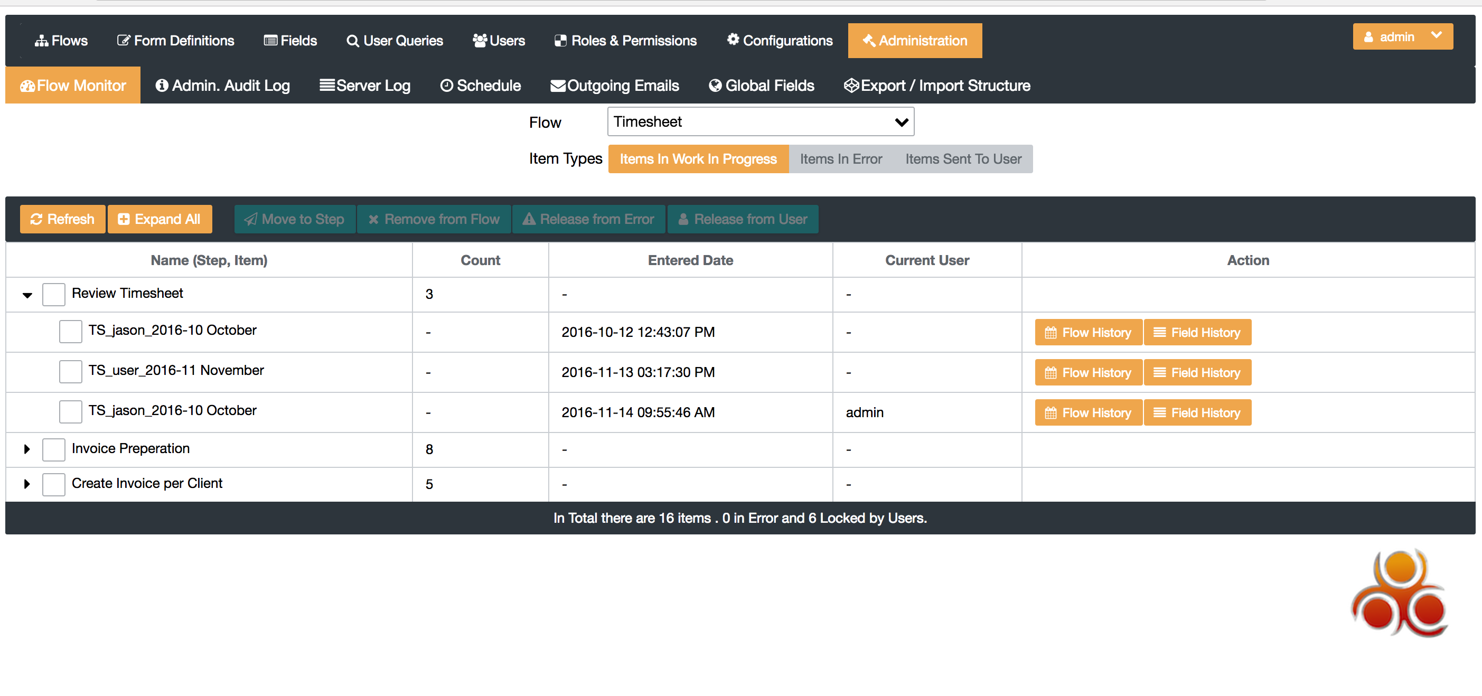Click the Entered Date column header
1482x696 pixels.
(690, 260)
